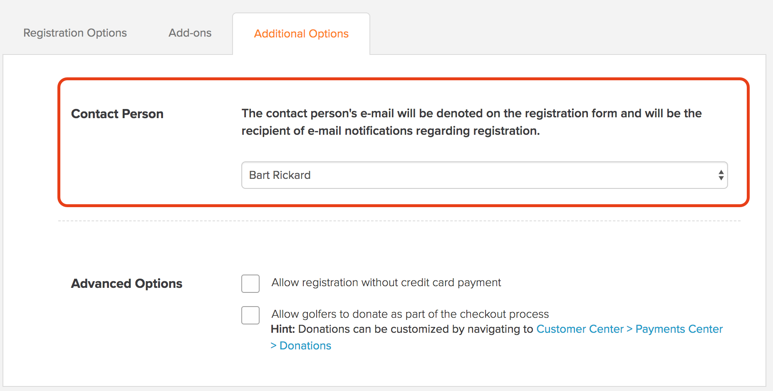
Task: Follow the Customer Center link
Action: point(580,329)
